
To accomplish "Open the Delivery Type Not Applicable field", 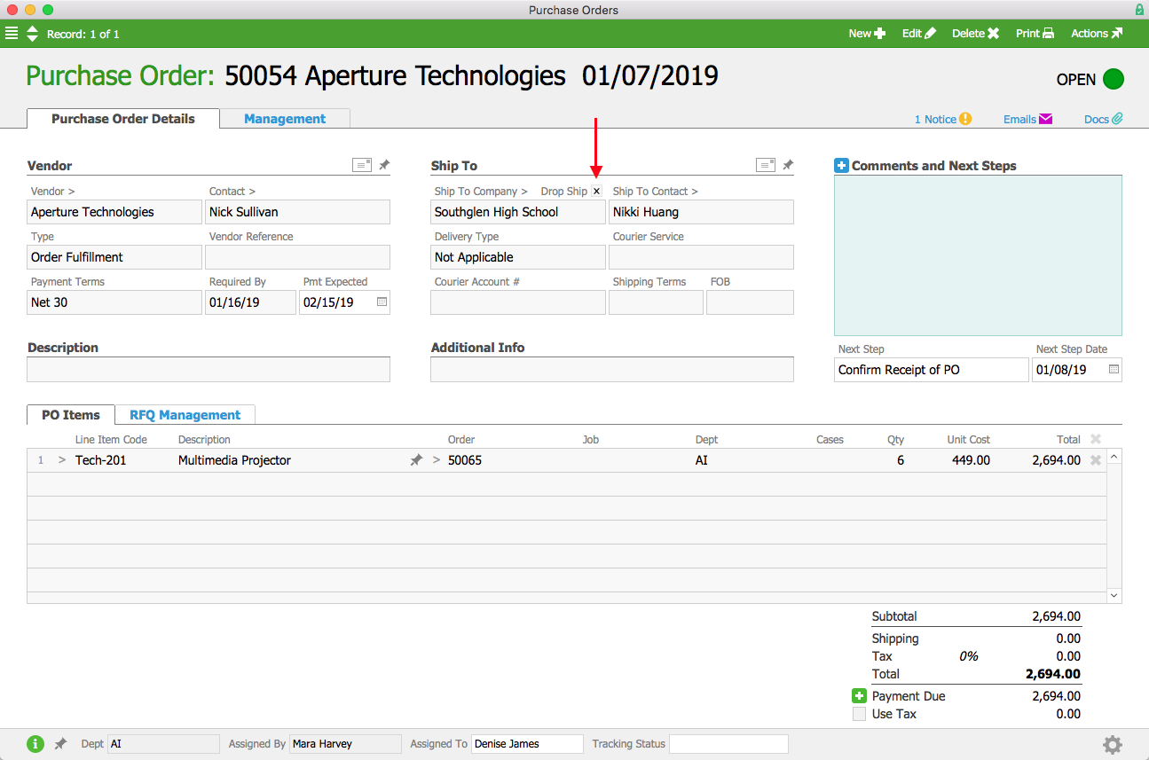I will [x=518, y=257].
